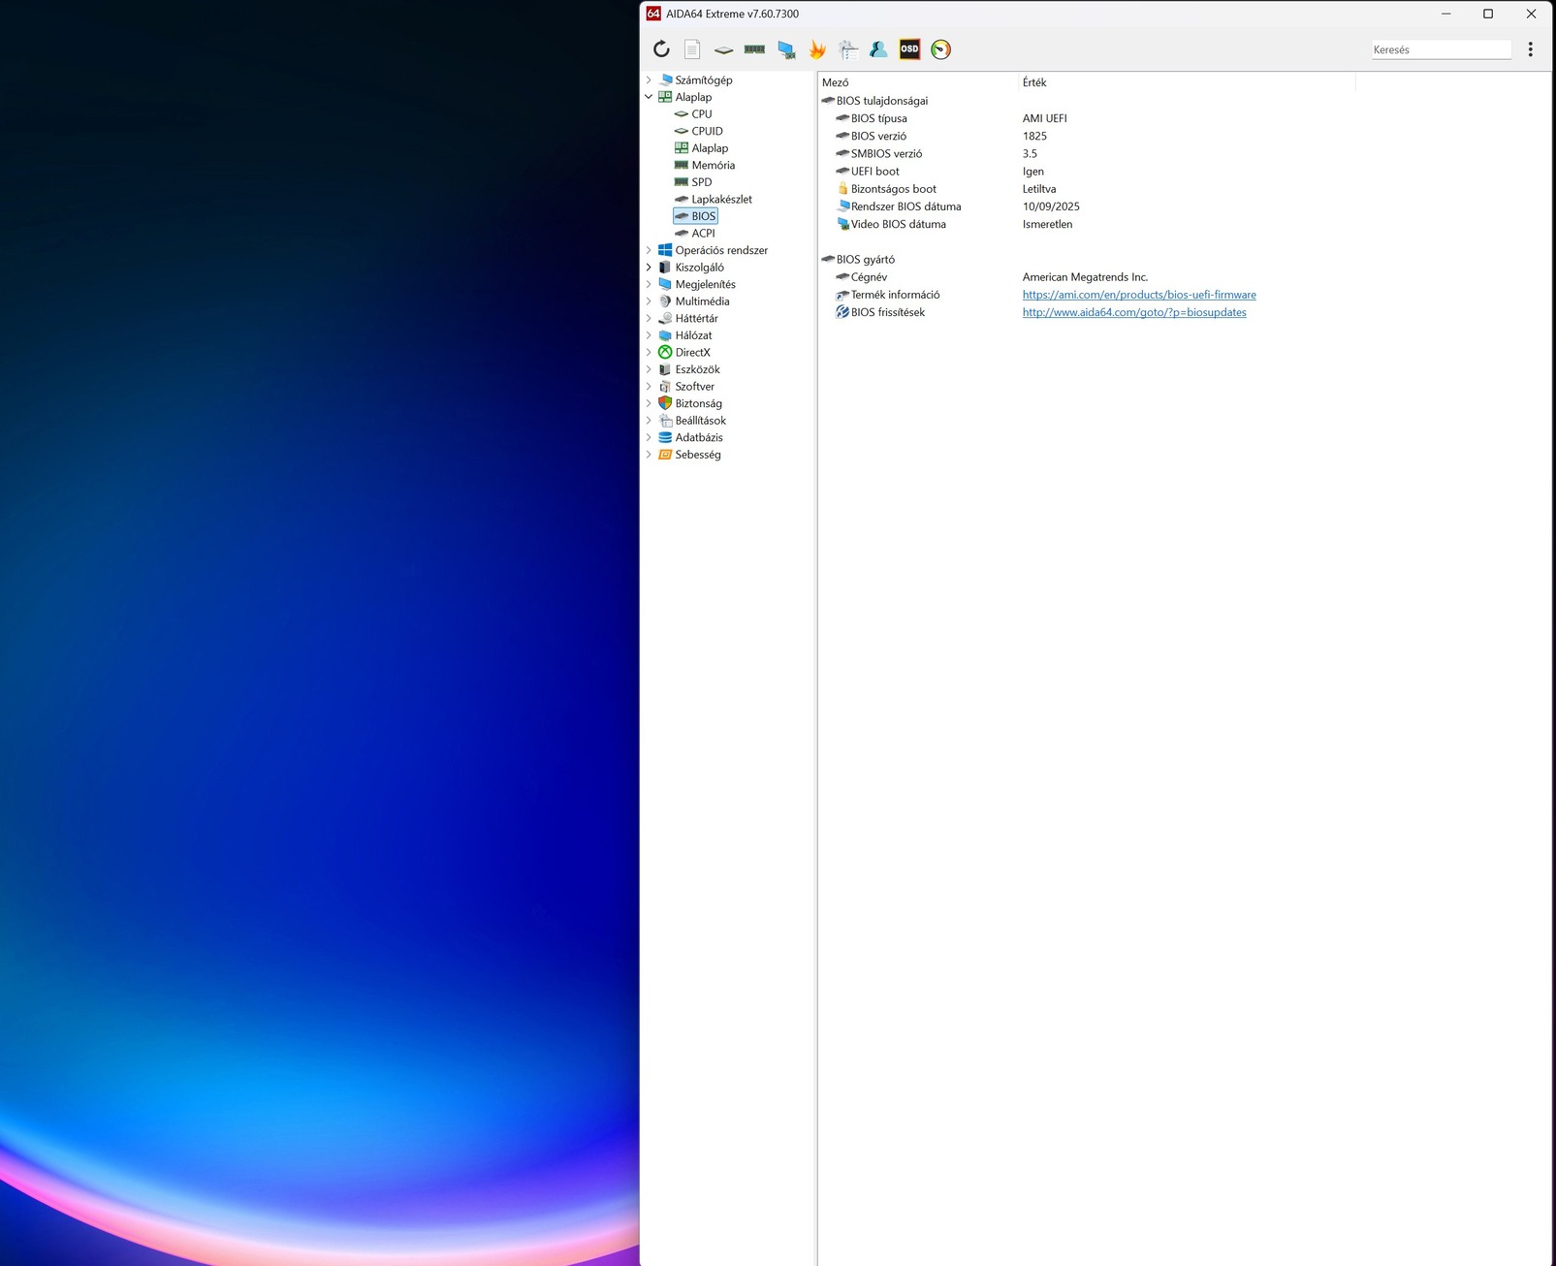Expand the Biztonság tree node
Screen dimensions: 1556x1266
[649, 403]
